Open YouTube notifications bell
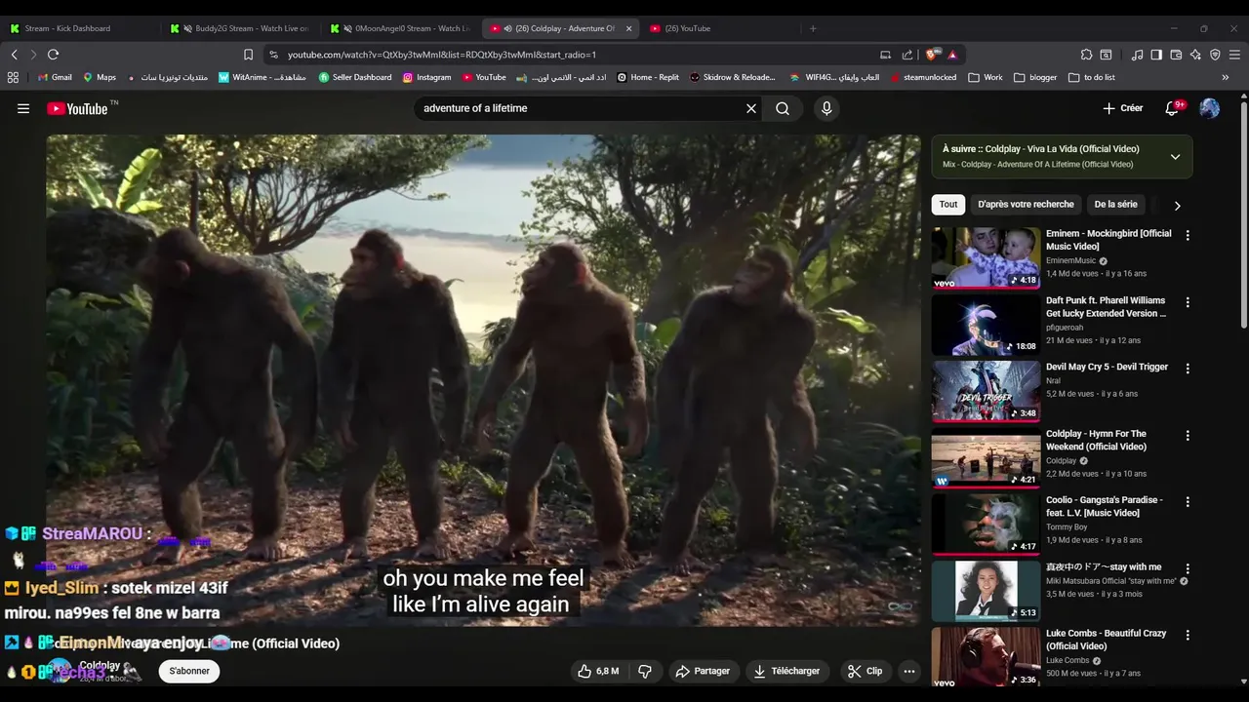This screenshot has height=702, width=1249. point(1172,108)
